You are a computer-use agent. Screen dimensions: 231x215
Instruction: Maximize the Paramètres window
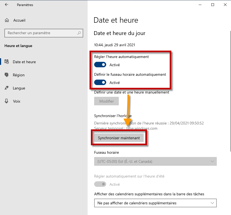tap(213, 5)
